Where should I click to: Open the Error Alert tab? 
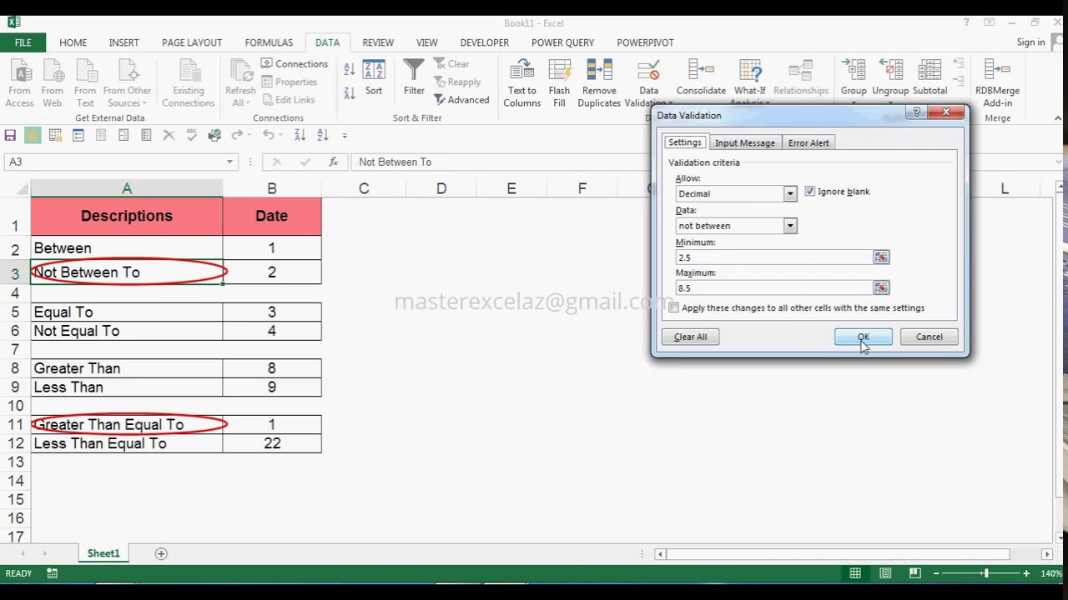[809, 143]
